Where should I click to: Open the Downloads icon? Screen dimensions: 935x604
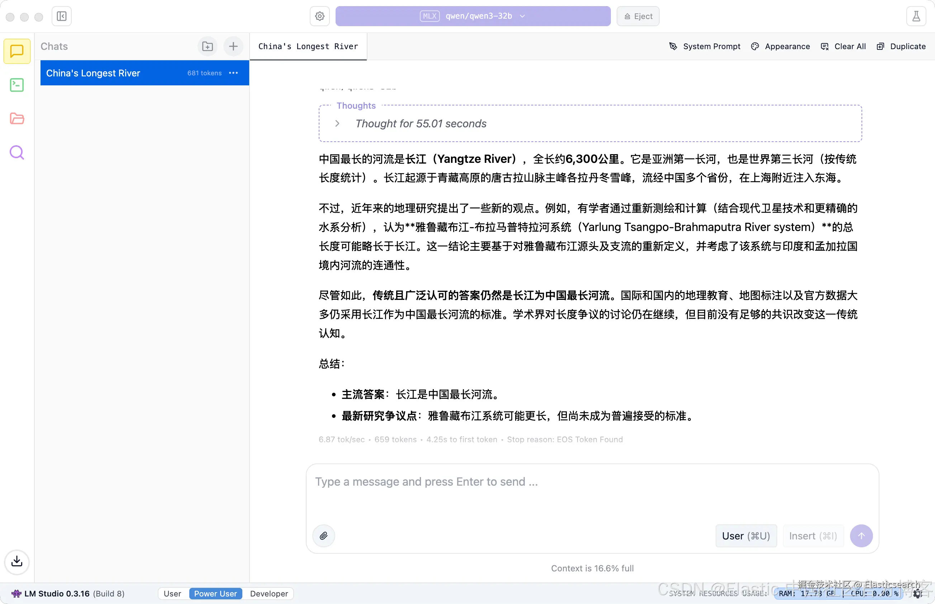click(17, 562)
